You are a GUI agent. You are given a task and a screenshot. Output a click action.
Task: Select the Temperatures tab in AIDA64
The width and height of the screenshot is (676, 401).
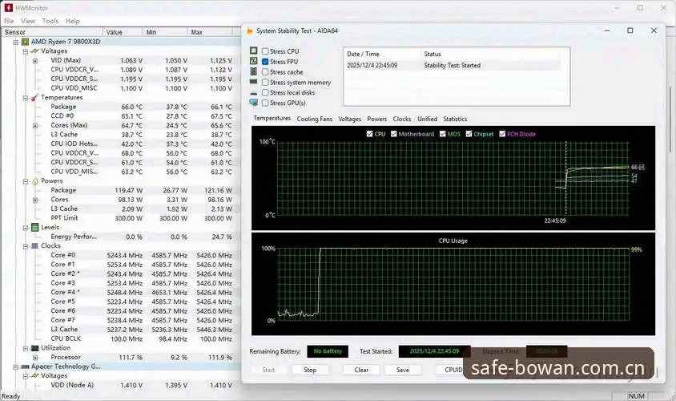tap(272, 118)
